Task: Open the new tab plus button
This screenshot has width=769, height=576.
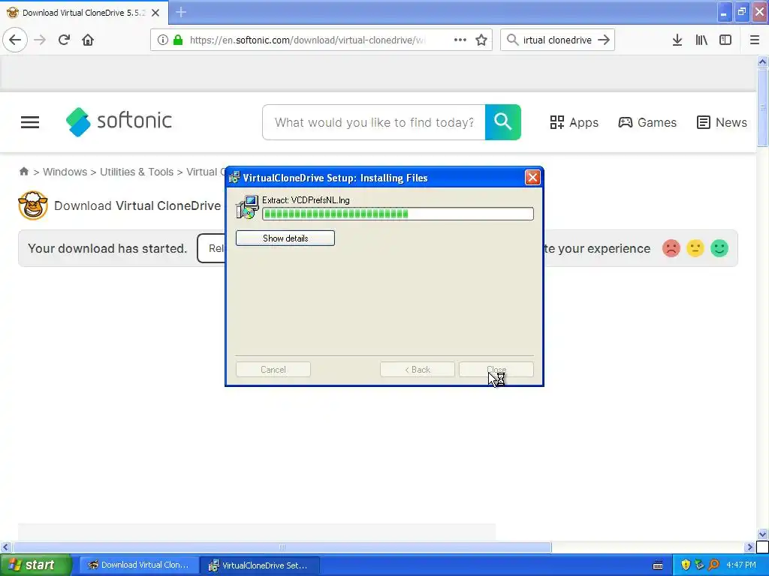Action: (x=181, y=12)
